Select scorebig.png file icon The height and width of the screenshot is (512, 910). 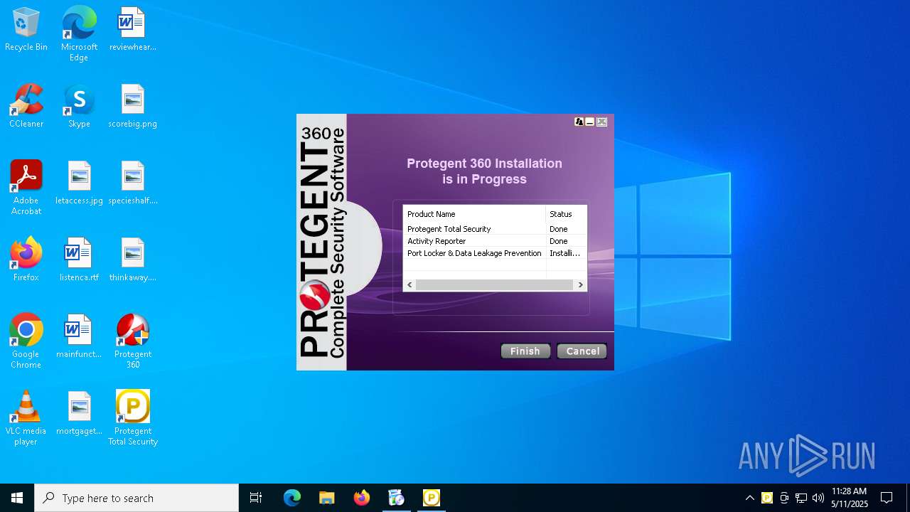click(x=132, y=107)
